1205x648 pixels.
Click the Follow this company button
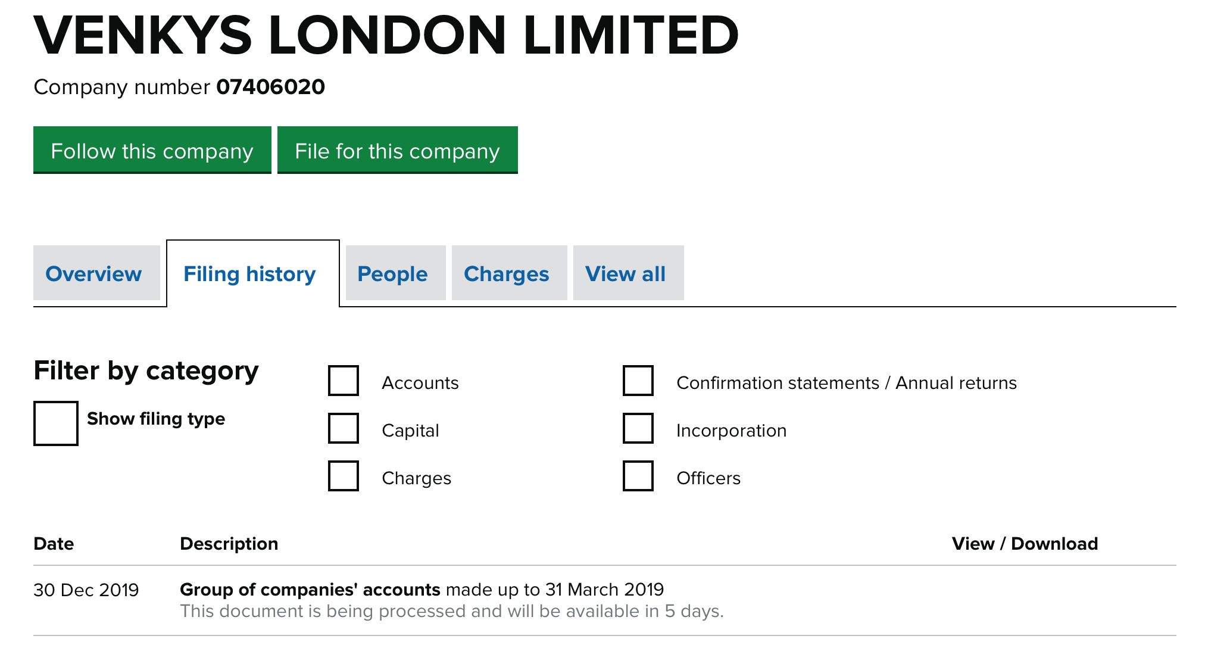coord(152,151)
